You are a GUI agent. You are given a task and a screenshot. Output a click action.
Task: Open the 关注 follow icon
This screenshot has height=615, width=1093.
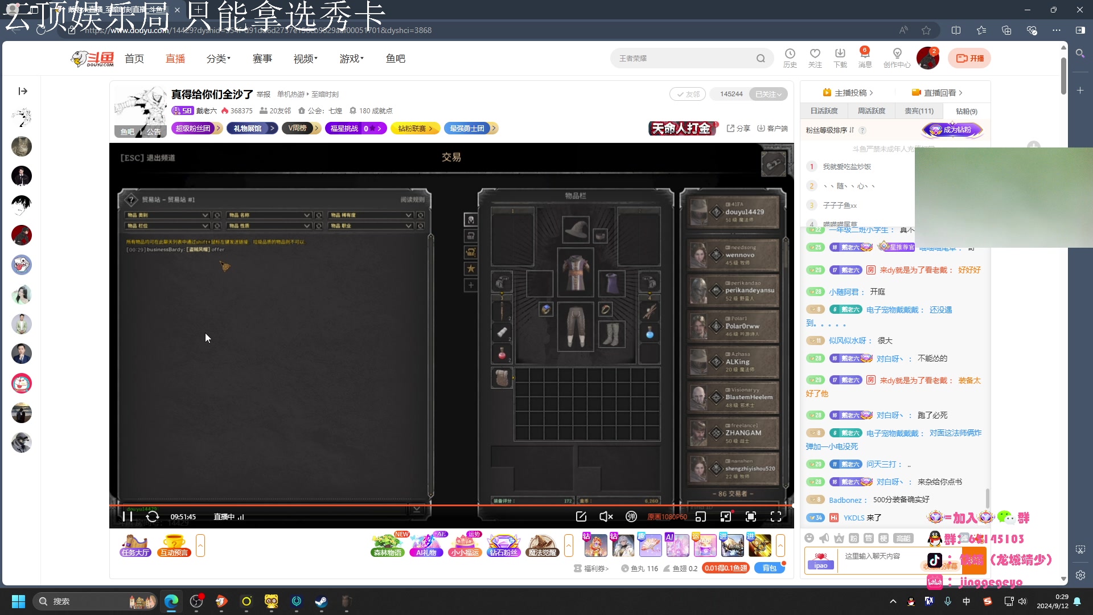815,58
